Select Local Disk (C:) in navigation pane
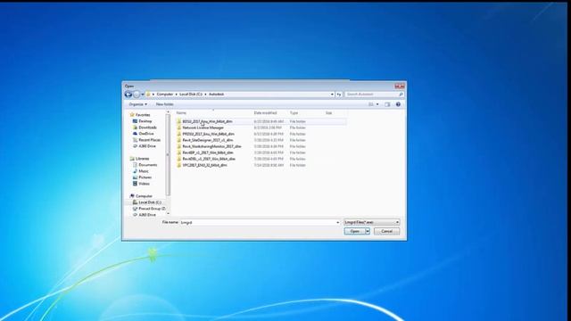 click(150, 202)
